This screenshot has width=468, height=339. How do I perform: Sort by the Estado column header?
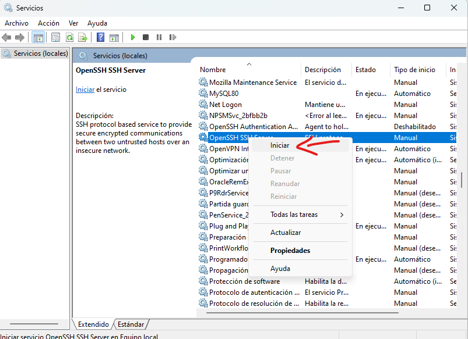[371, 69]
